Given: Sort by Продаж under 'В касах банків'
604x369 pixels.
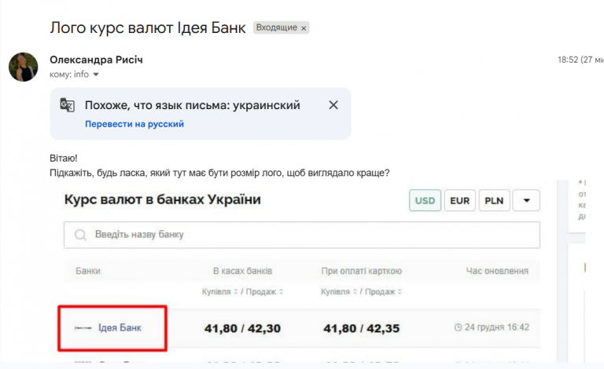Looking at the screenshot, I should (265, 292).
